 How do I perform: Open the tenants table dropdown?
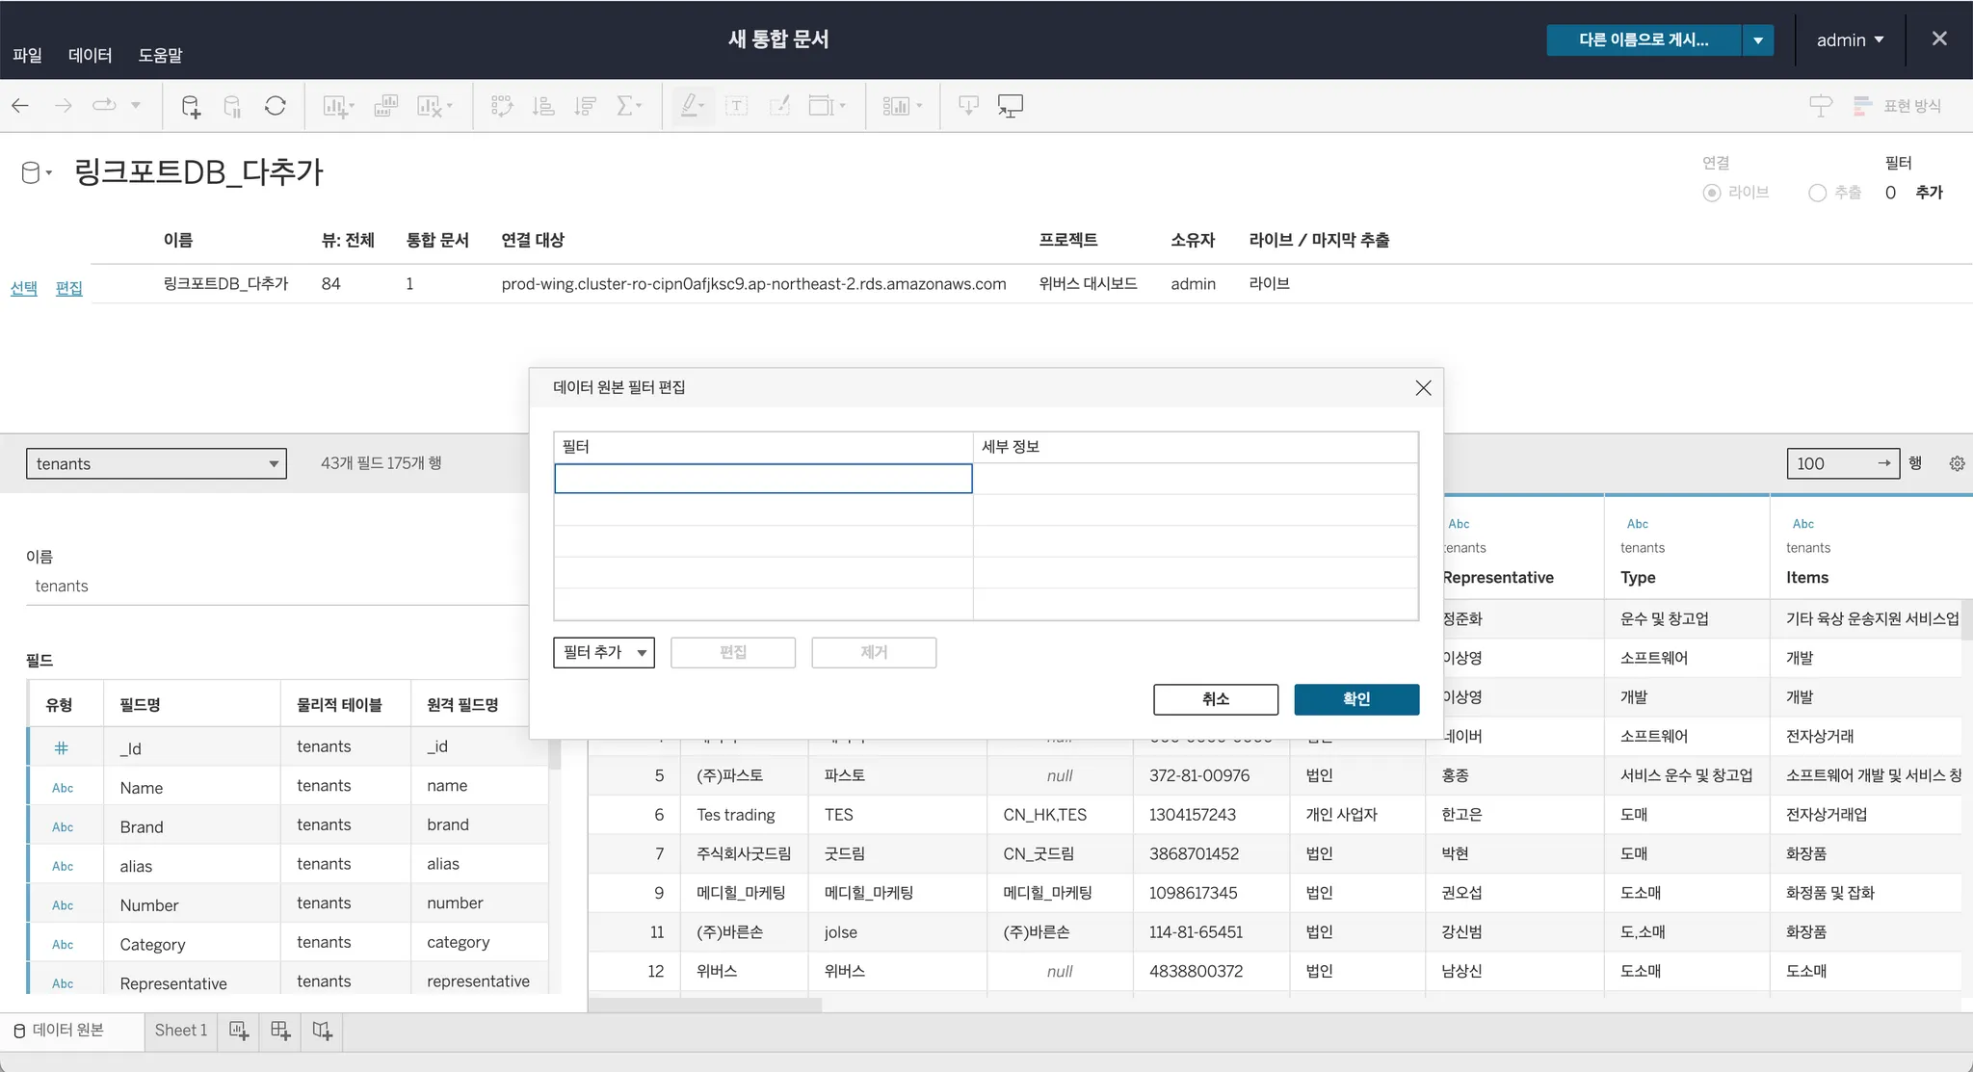coord(156,463)
